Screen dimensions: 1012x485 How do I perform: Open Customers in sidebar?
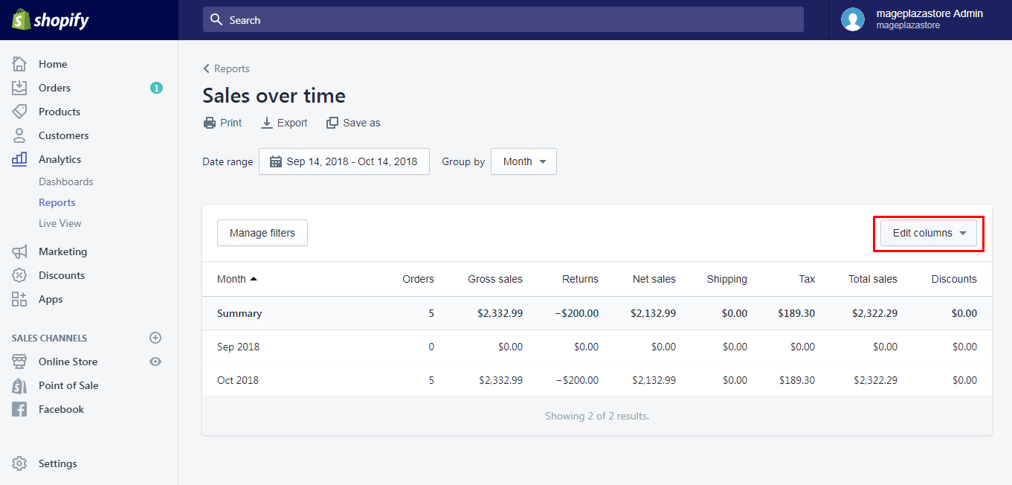(64, 135)
